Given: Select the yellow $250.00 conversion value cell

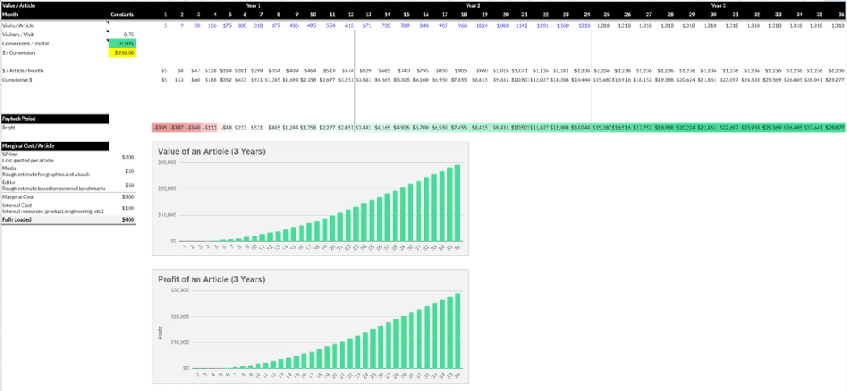Looking at the screenshot, I should [x=122, y=53].
